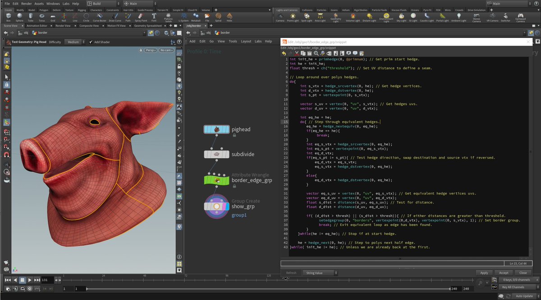Toggle the Add Shader checkbox
Screen dimensions: 541x300
(x=91, y=42)
